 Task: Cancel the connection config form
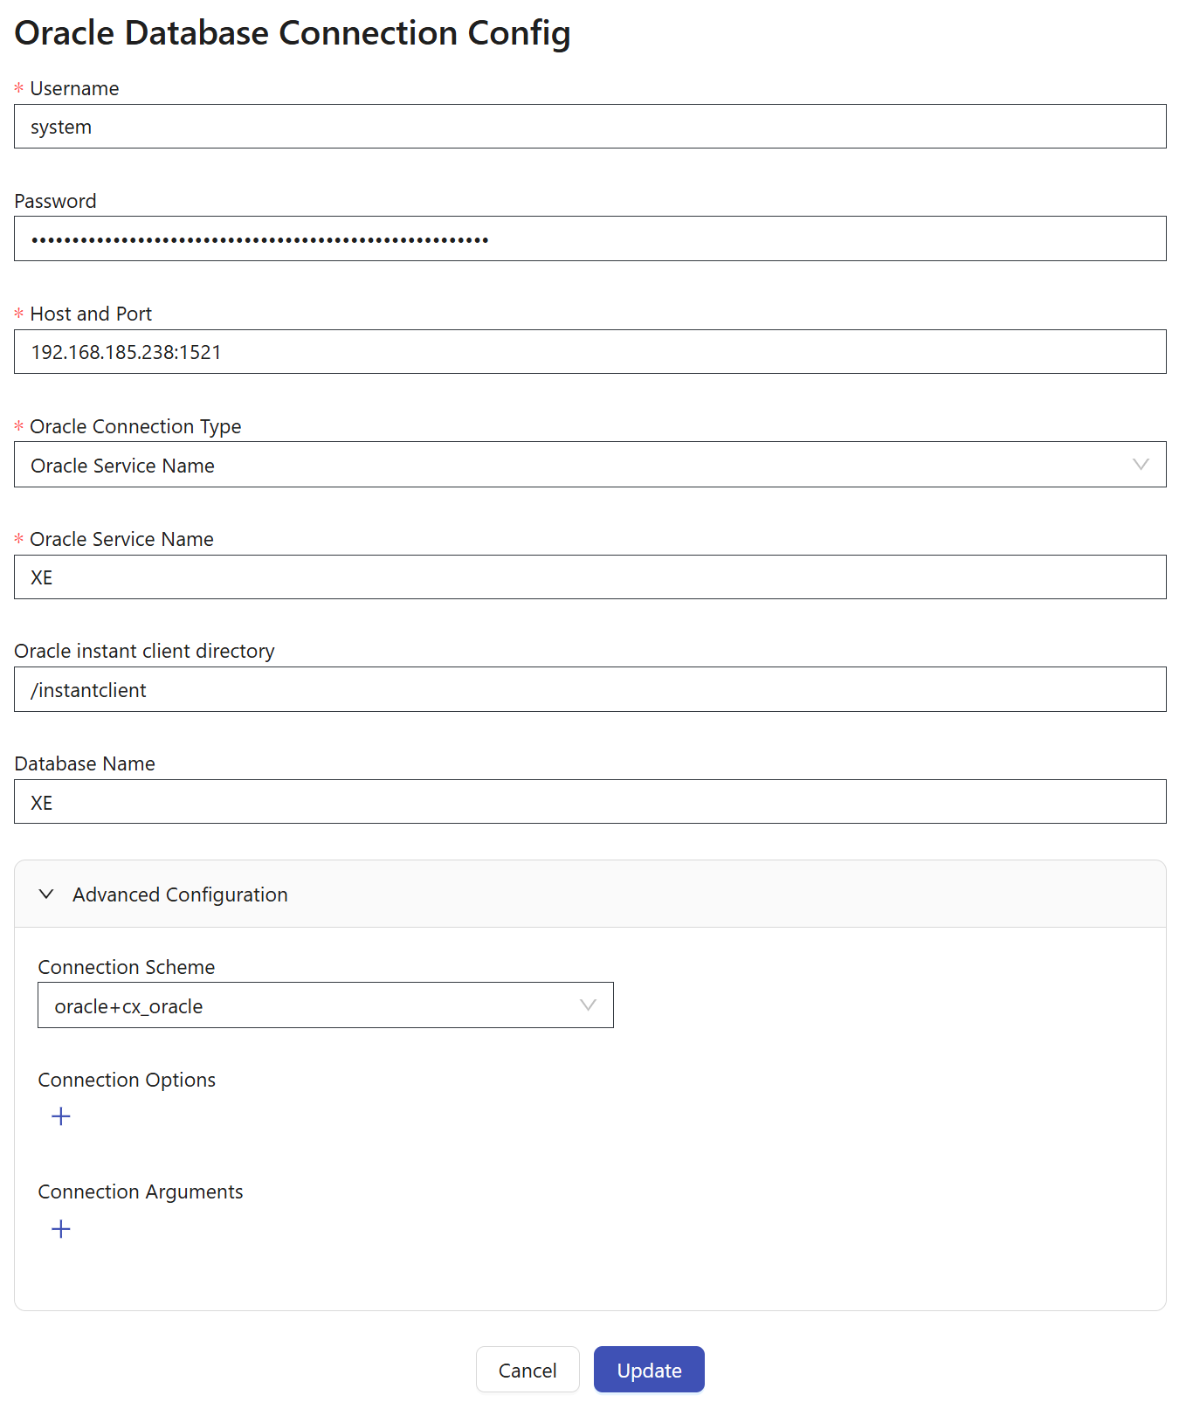click(x=527, y=1370)
